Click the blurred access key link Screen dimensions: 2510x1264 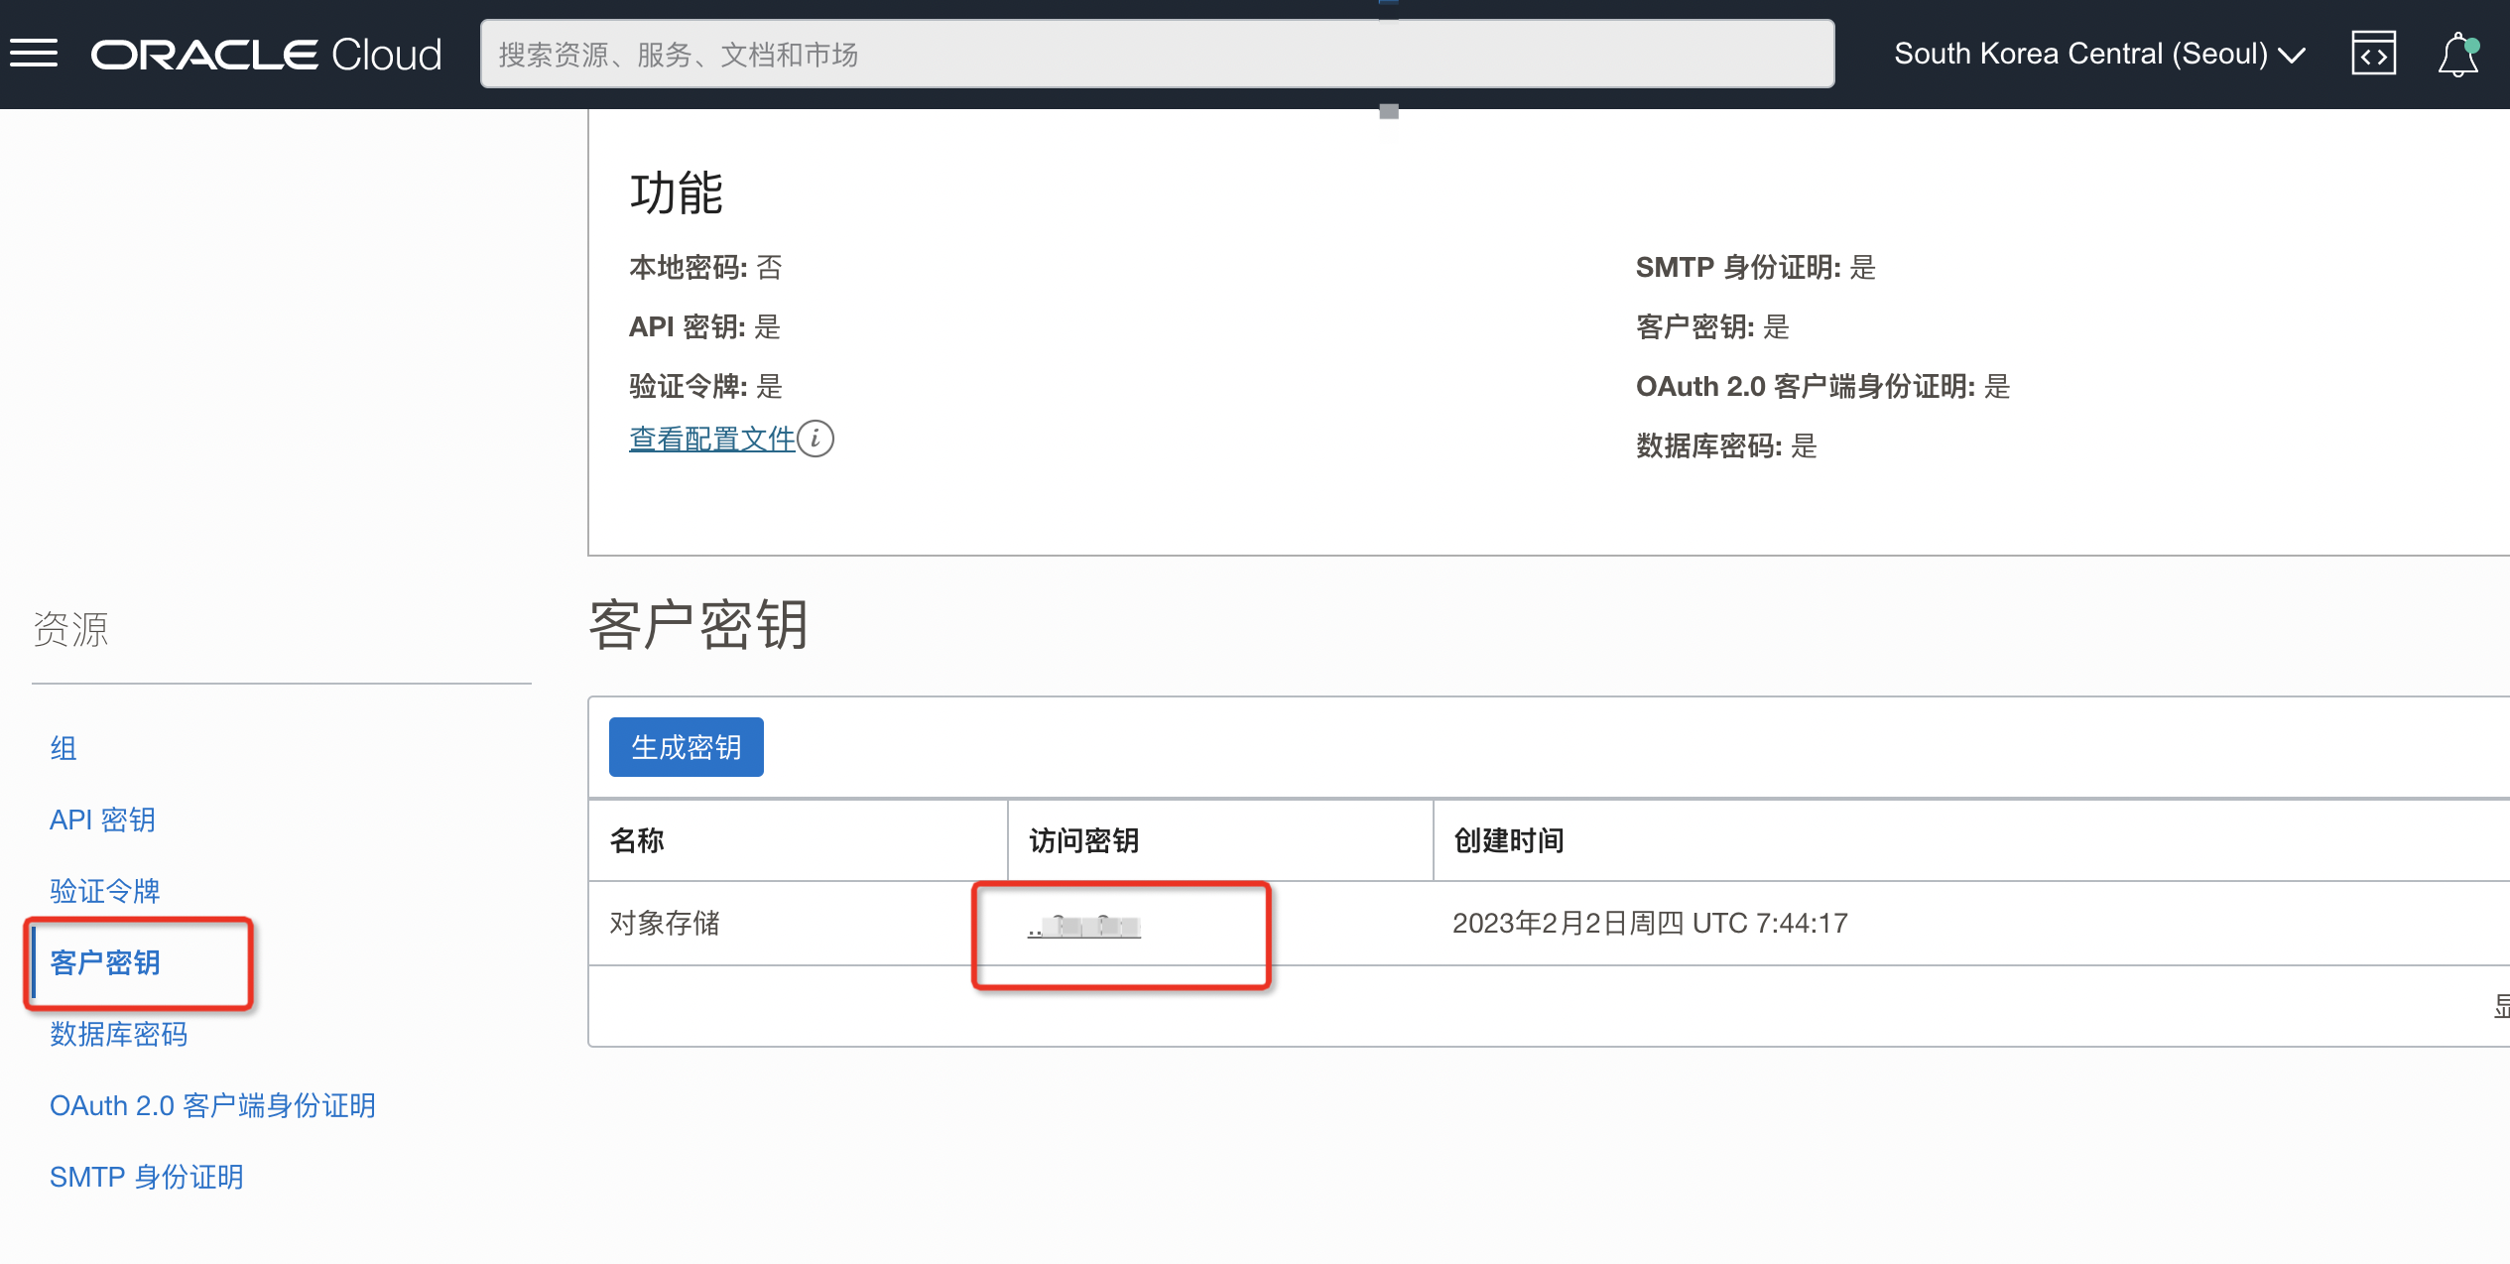click(1084, 927)
